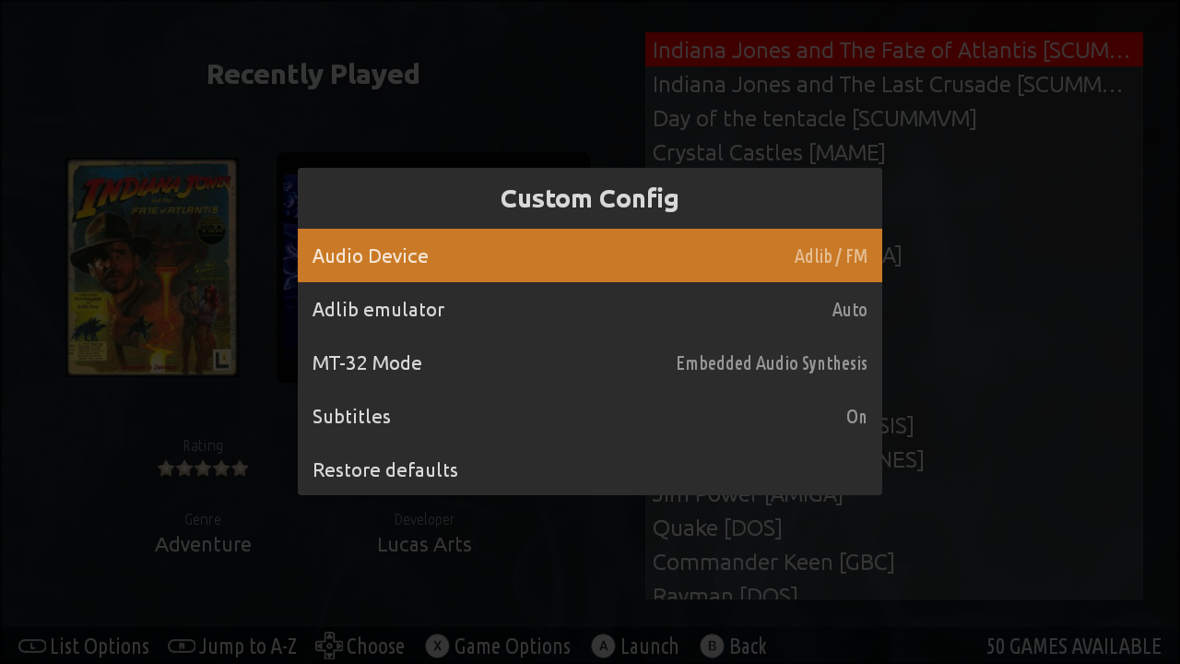Open Game Options via X icon
The width and height of the screenshot is (1180, 664).
click(x=437, y=646)
